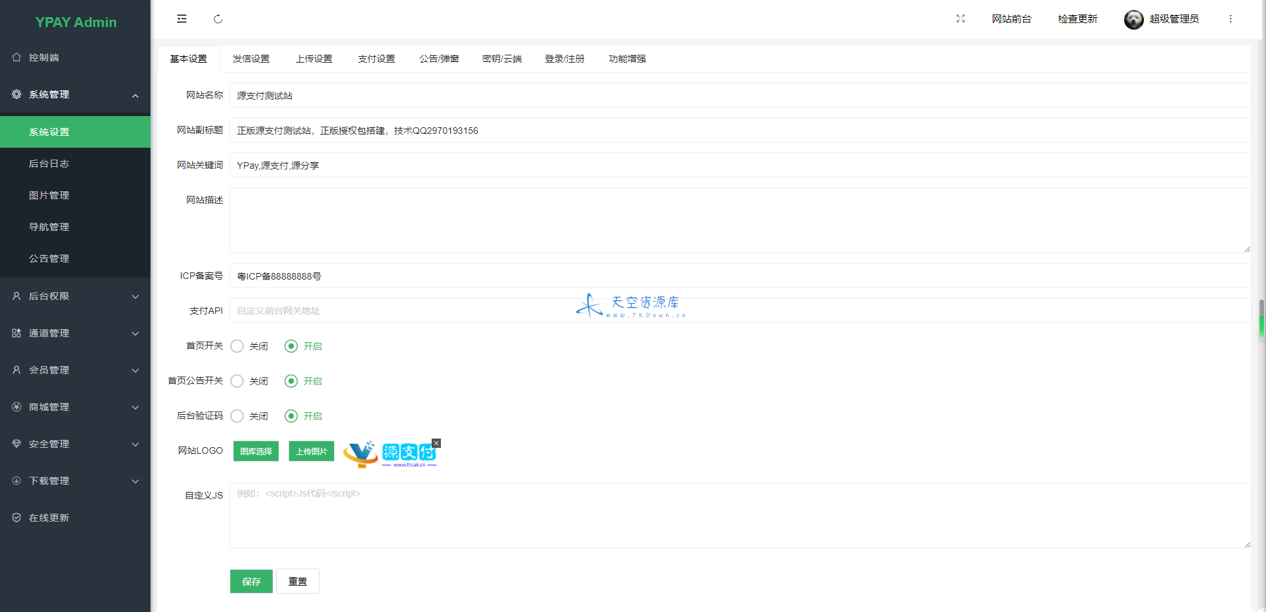The width and height of the screenshot is (1266, 612).
Task: Open the 系统设置 sidebar item
Action: click(75, 132)
